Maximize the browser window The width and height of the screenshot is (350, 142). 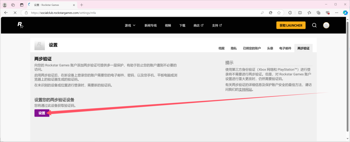(x=336, y=4)
